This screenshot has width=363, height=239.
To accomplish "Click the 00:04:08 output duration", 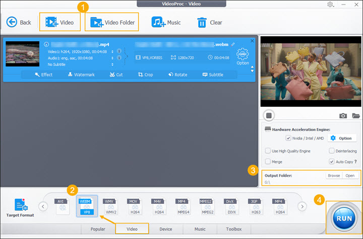I will tap(218, 57).
